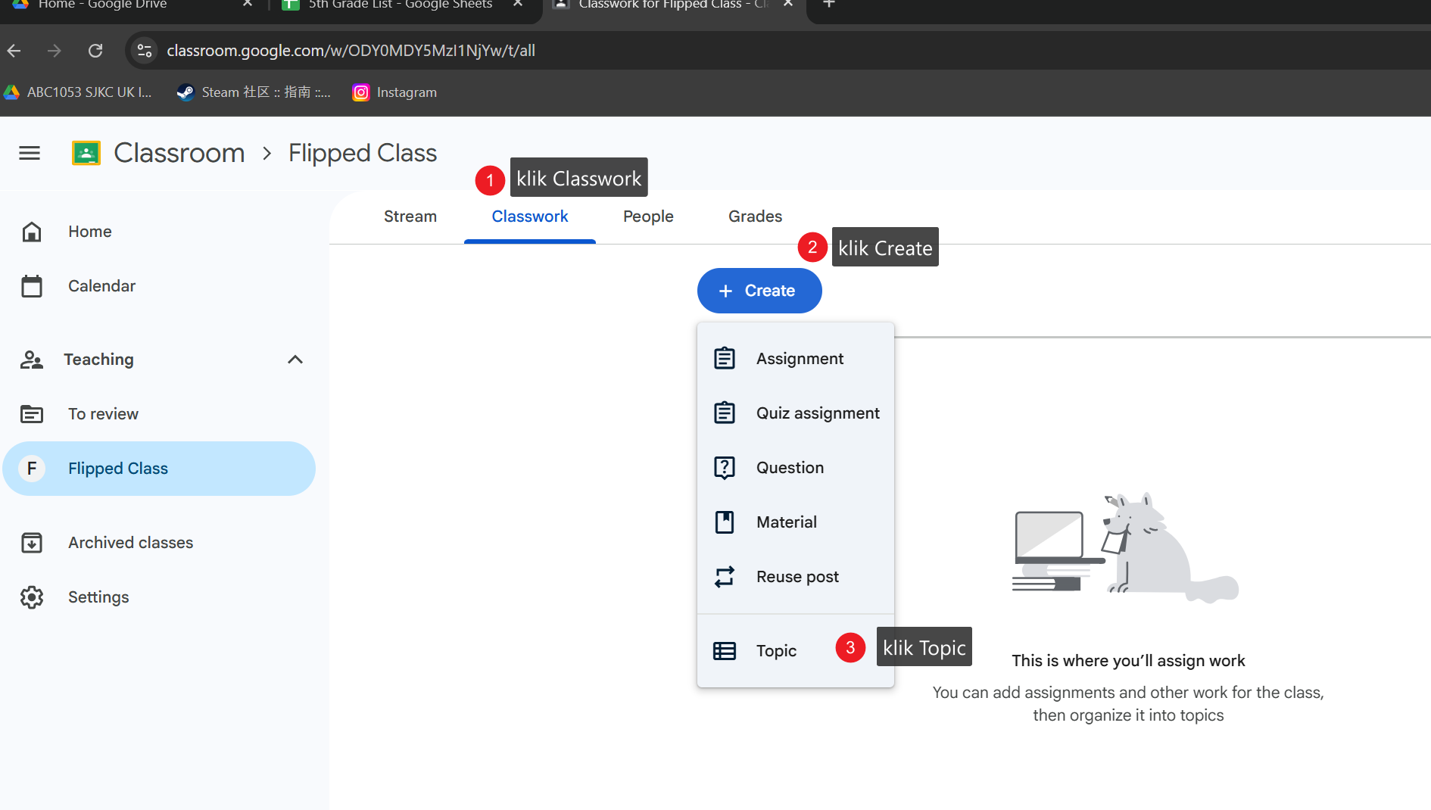Click the blue Create button
1431x810 pixels.
tap(759, 291)
